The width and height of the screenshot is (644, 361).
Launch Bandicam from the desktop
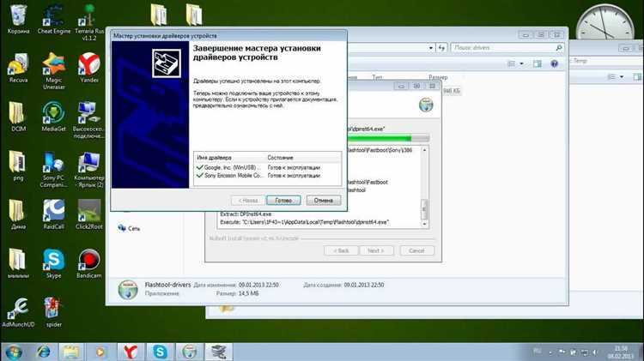88,262
